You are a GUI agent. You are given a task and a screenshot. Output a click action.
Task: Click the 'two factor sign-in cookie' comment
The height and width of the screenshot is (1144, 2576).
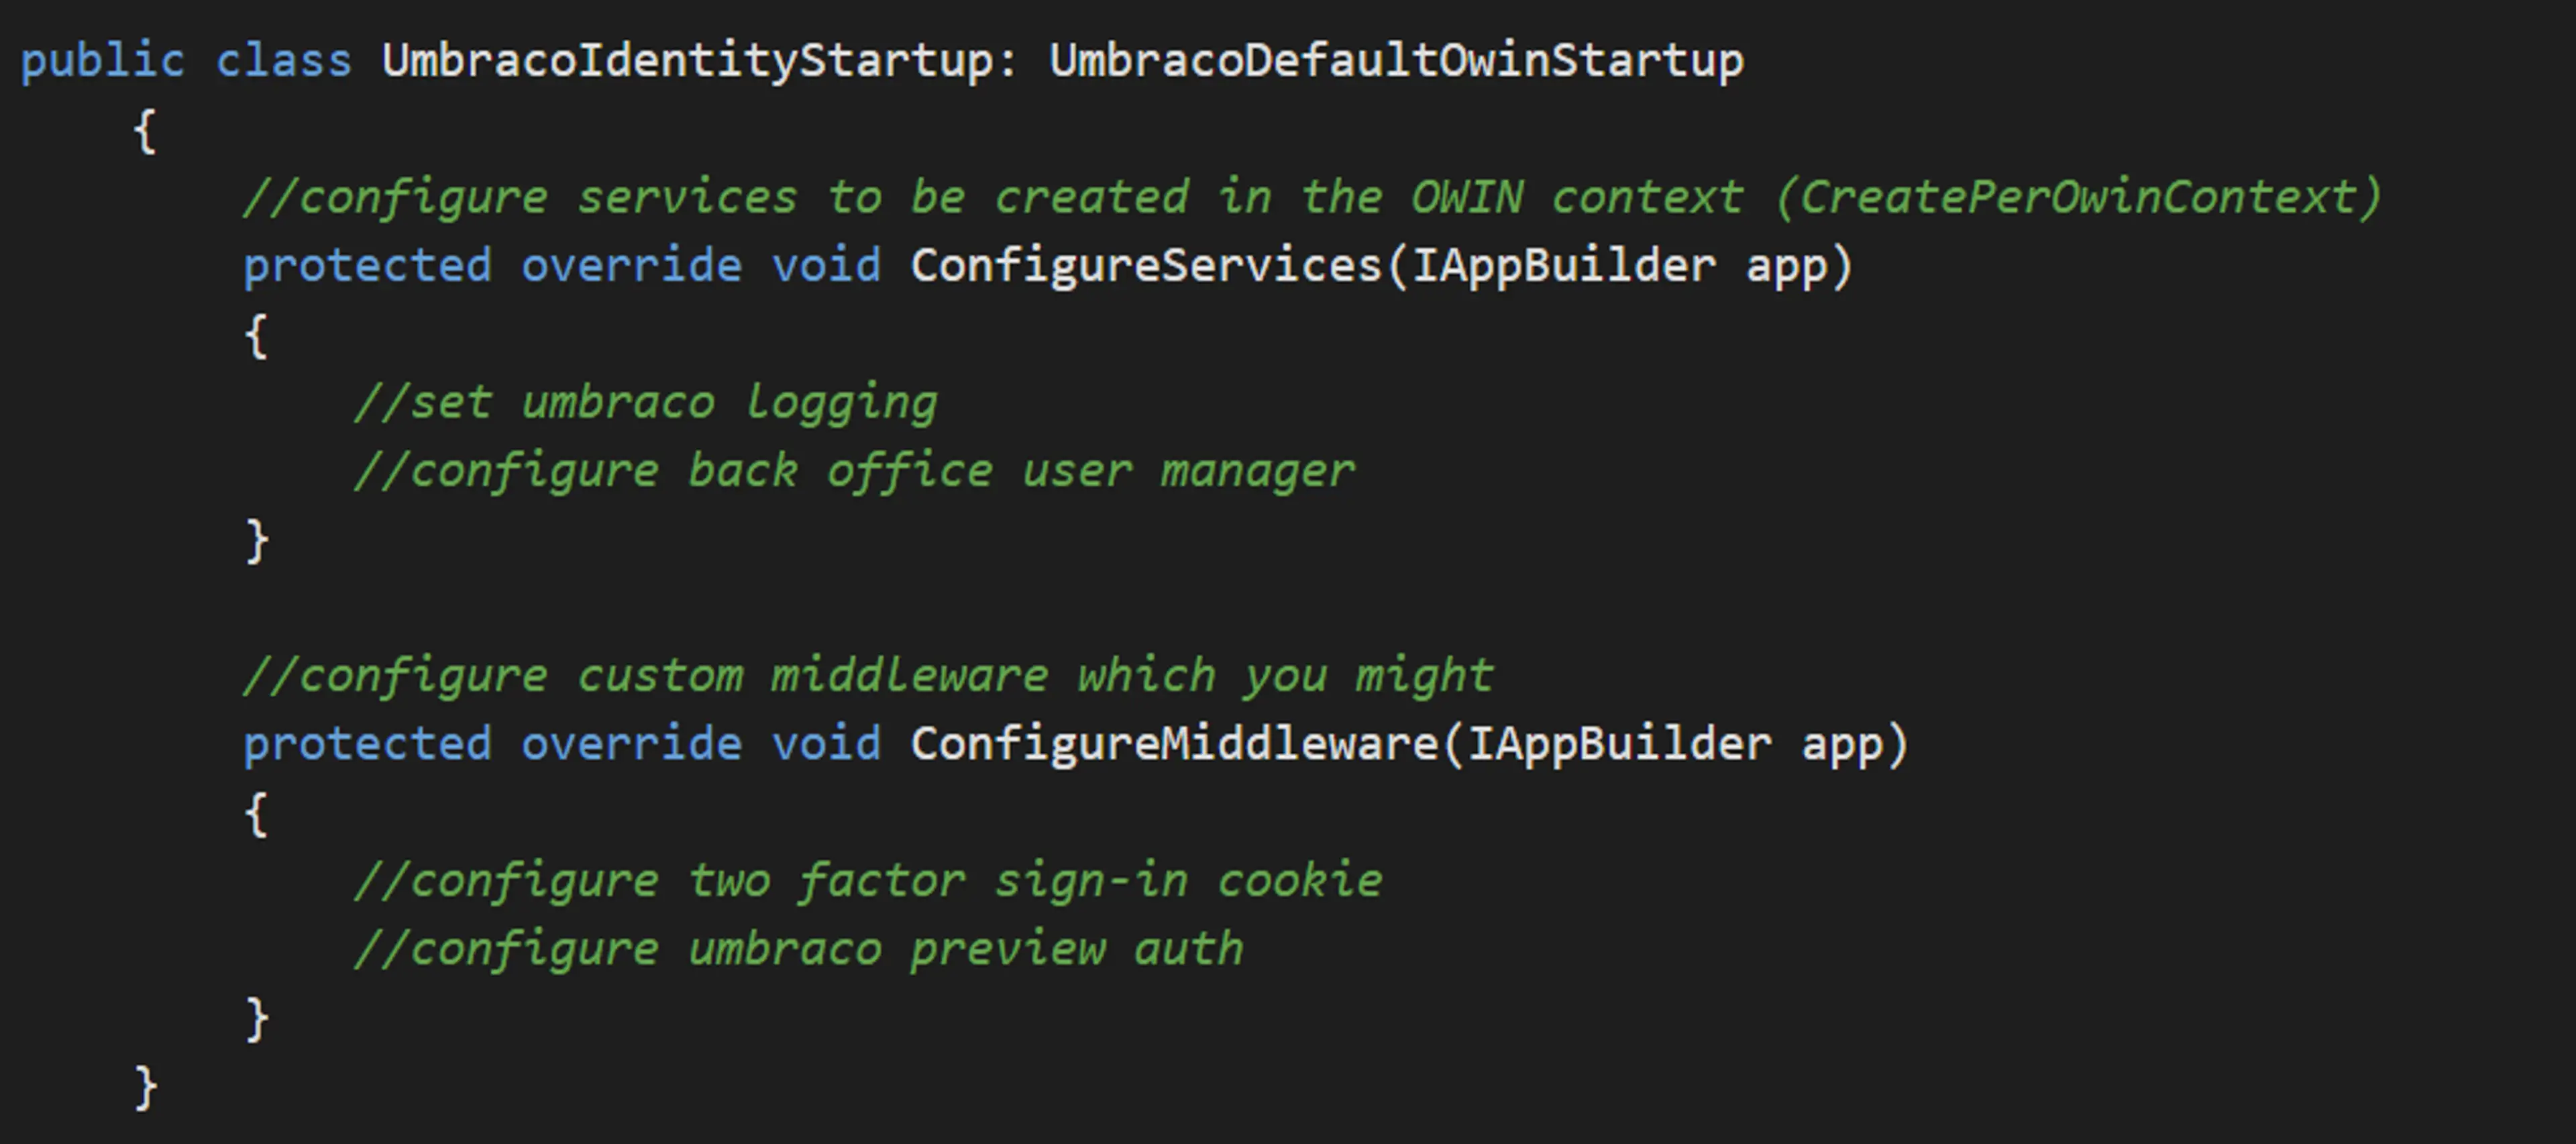pos(868,881)
